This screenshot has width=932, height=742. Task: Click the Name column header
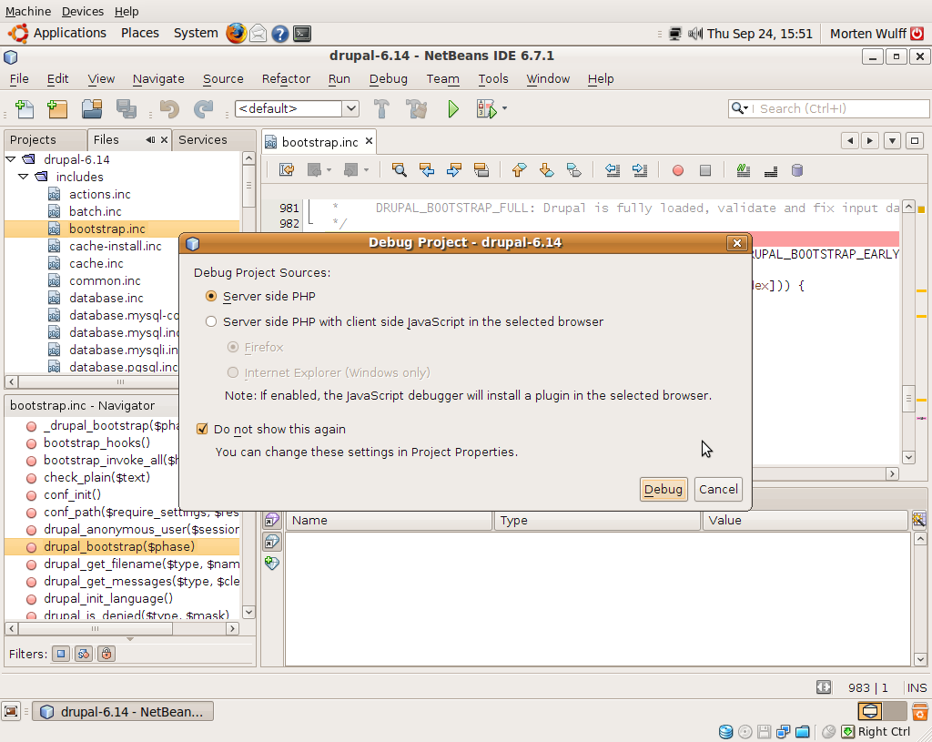coord(390,520)
